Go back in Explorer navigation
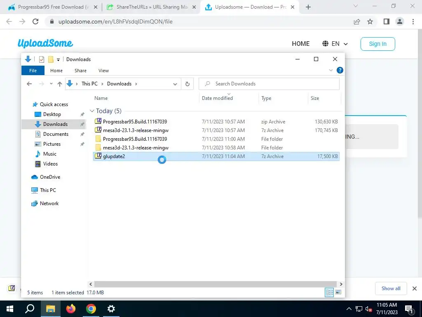The width and height of the screenshot is (422, 317). tap(29, 84)
